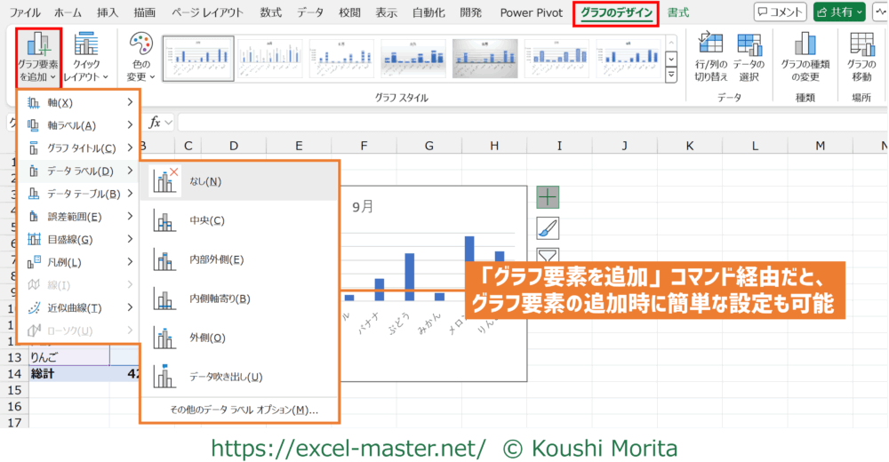Click the paintbrush chart styles button
The width and height of the screenshot is (889, 462).
coord(548,228)
